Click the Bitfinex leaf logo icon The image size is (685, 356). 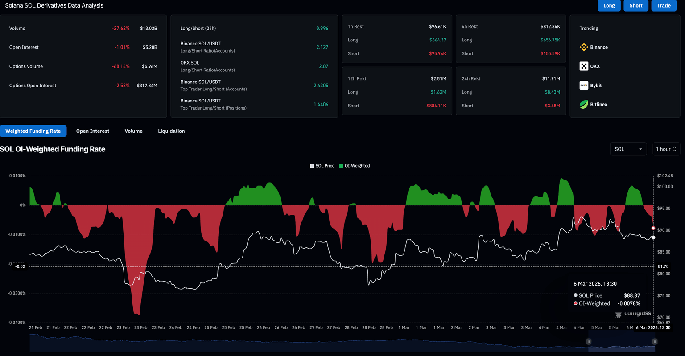584,105
